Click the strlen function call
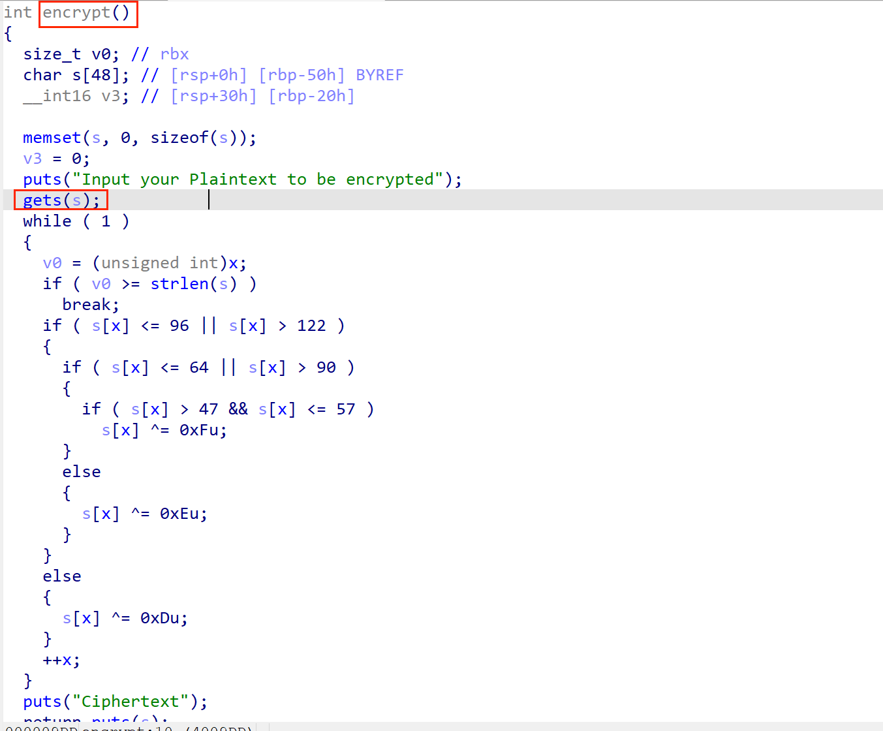The width and height of the screenshot is (883, 731). 180,283
